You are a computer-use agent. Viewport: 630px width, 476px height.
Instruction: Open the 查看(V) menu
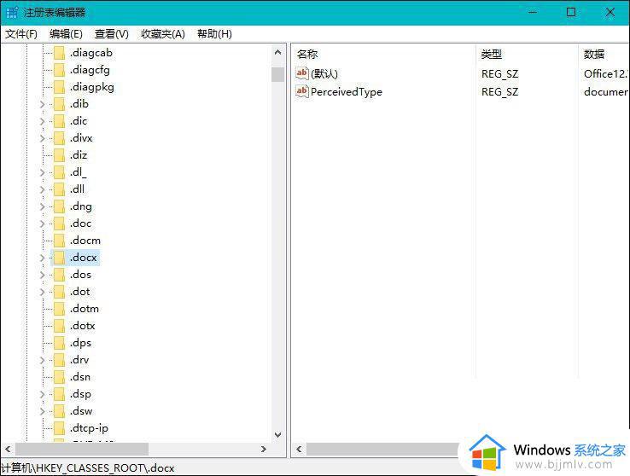111,34
